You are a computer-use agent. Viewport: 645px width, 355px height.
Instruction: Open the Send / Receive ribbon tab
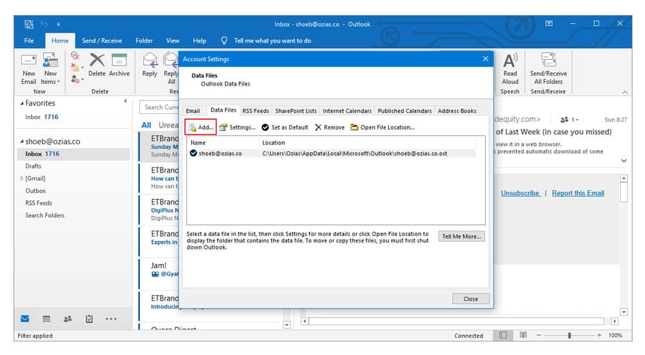point(102,41)
